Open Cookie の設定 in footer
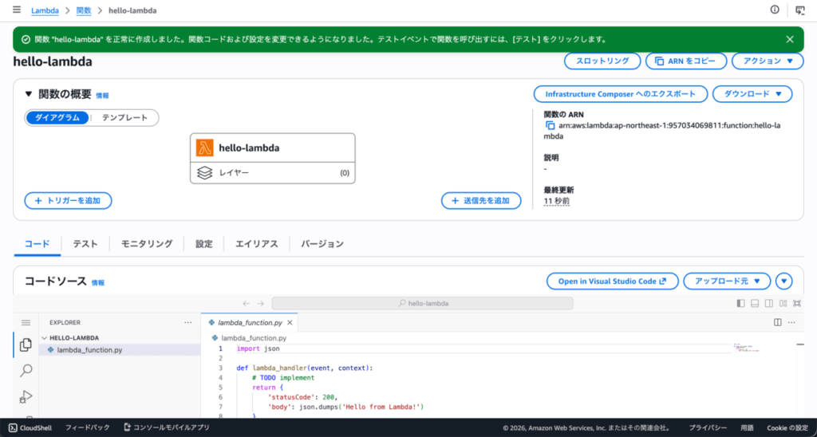The width and height of the screenshot is (817, 437). pyautogui.click(x=787, y=427)
